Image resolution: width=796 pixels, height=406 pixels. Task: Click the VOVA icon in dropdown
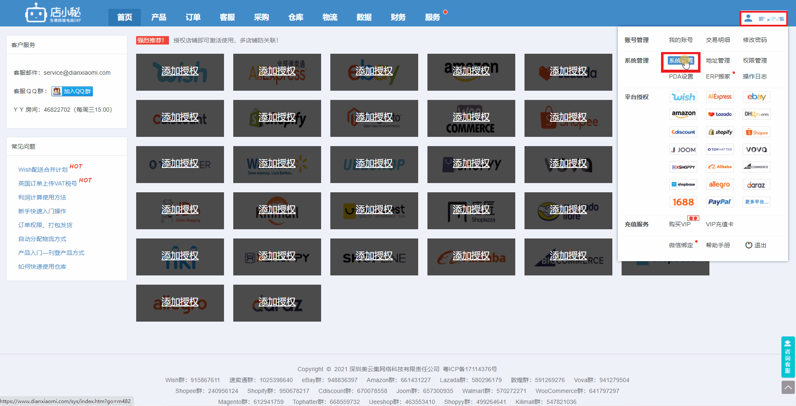pyautogui.click(x=756, y=149)
